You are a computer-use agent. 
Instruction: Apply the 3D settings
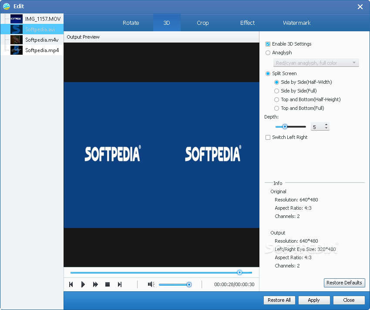pyautogui.click(x=314, y=300)
